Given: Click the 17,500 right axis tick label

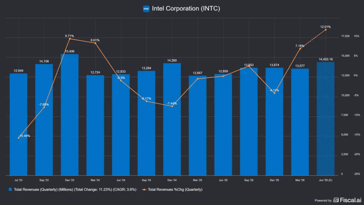Looking at the screenshot, I should [346, 36].
